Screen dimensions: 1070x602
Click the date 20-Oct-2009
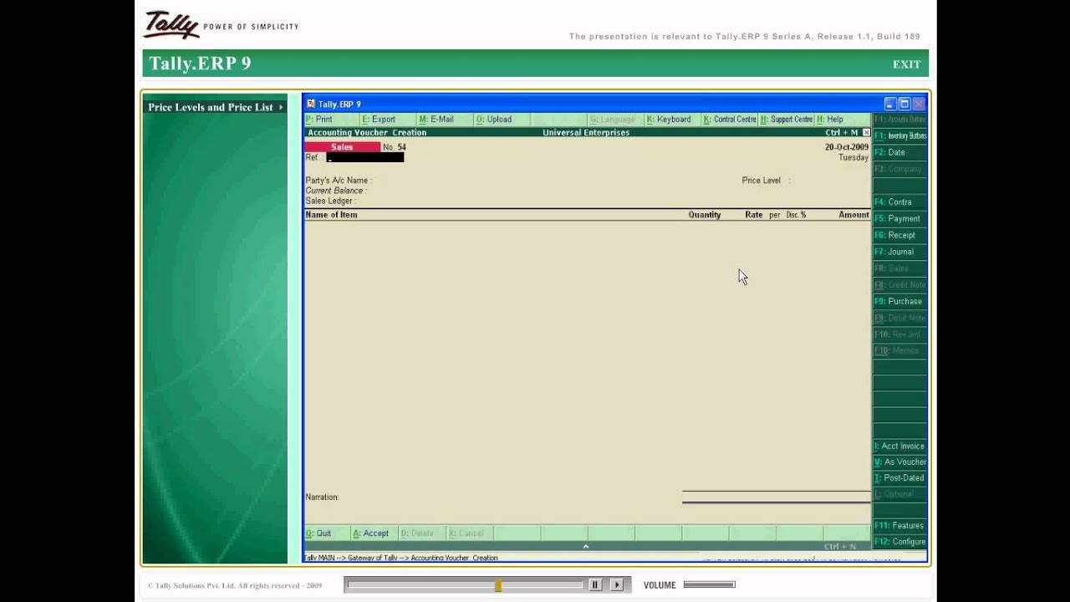847,147
